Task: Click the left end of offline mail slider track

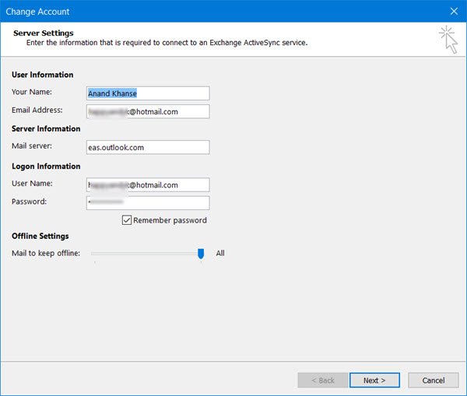Action: (94, 254)
